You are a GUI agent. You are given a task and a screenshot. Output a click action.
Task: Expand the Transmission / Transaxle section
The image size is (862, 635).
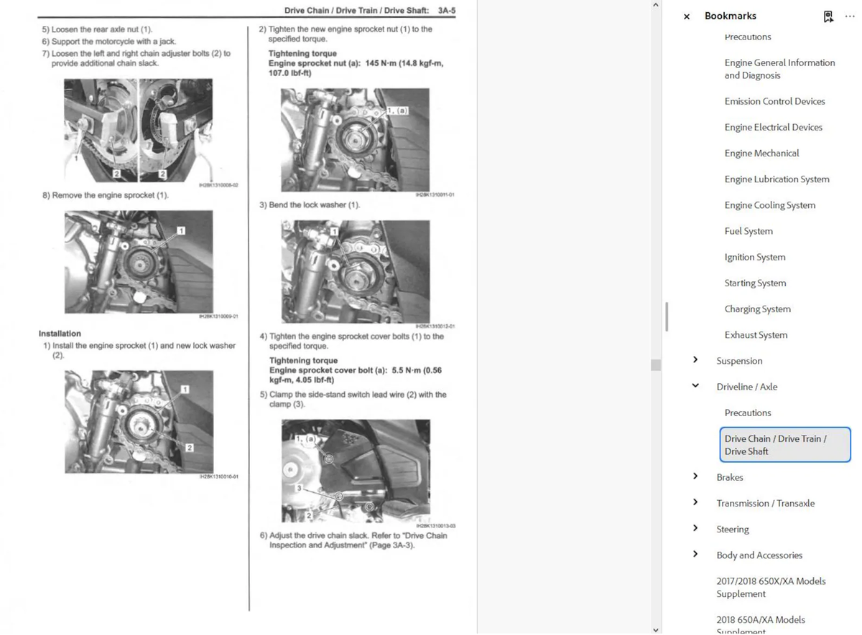click(695, 502)
